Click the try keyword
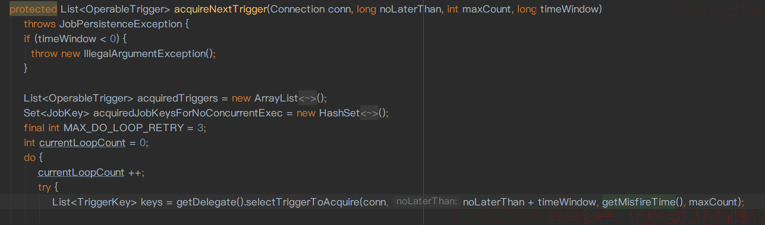 [45, 187]
